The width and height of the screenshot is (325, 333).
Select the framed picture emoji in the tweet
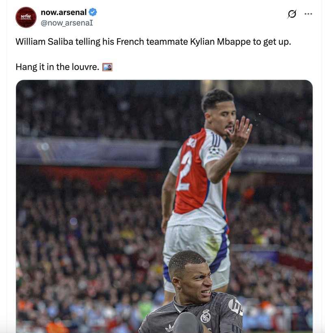click(x=106, y=66)
